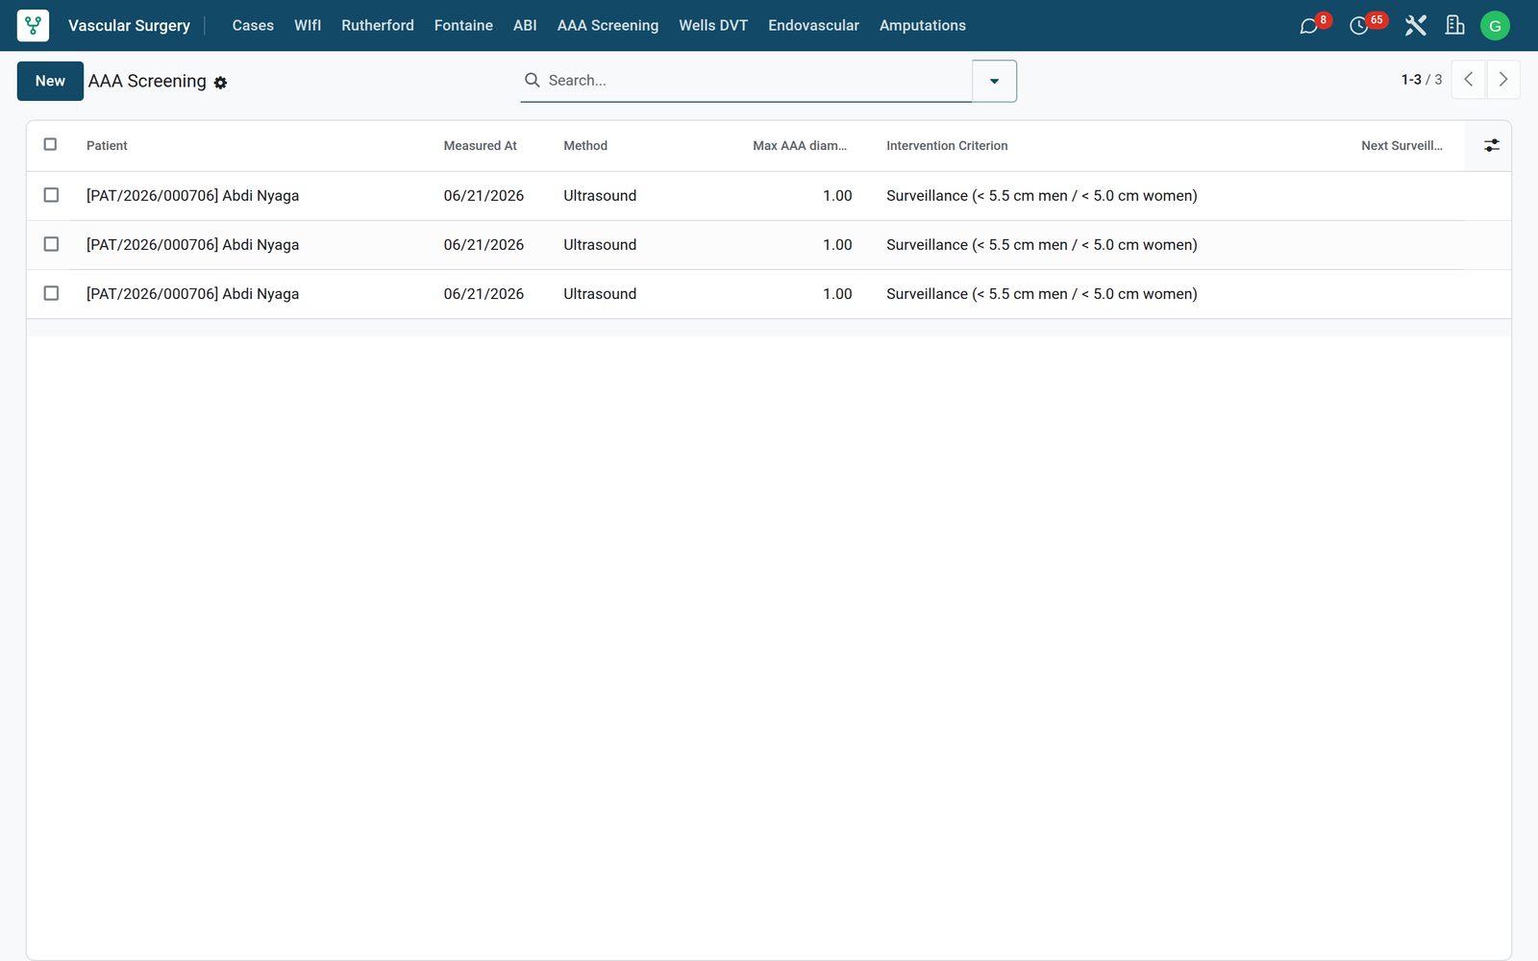Open the Cases menu

(253, 26)
